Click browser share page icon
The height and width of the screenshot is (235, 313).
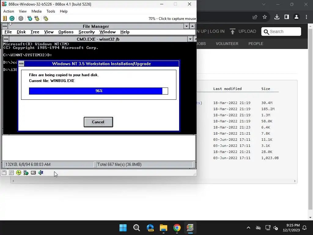click(255, 17)
